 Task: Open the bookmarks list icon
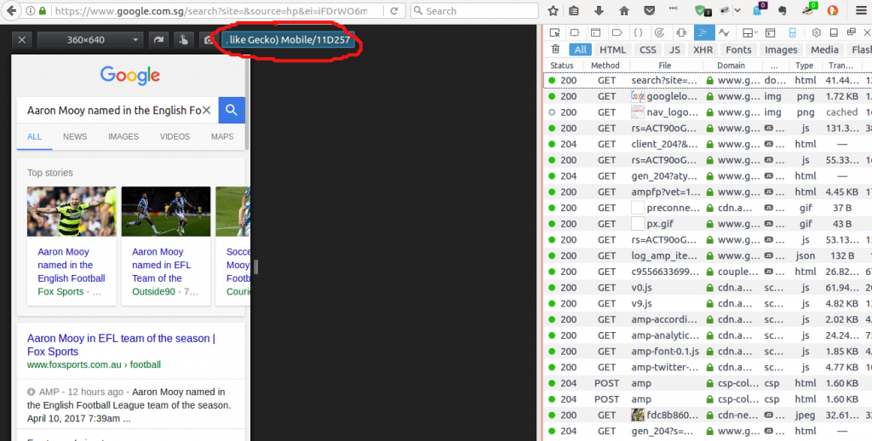[x=574, y=10]
